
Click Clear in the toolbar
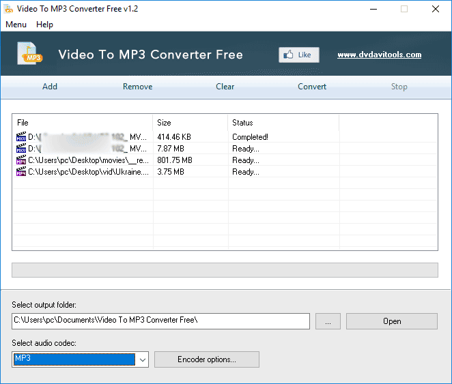coord(225,87)
